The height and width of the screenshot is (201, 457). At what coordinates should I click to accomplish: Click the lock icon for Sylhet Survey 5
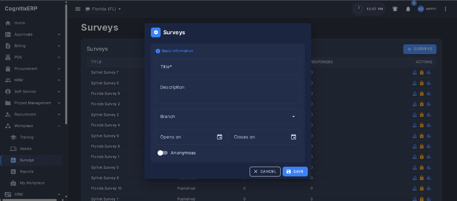click(x=422, y=167)
